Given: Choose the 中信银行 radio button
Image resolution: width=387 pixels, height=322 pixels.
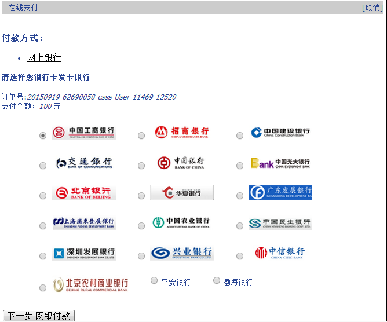Looking at the screenshot, I should 240,256.
